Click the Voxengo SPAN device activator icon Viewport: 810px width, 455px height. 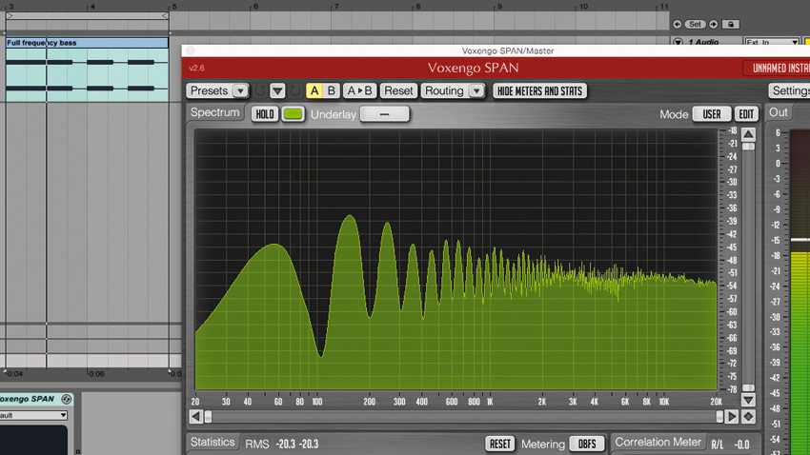[x=66, y=399]
